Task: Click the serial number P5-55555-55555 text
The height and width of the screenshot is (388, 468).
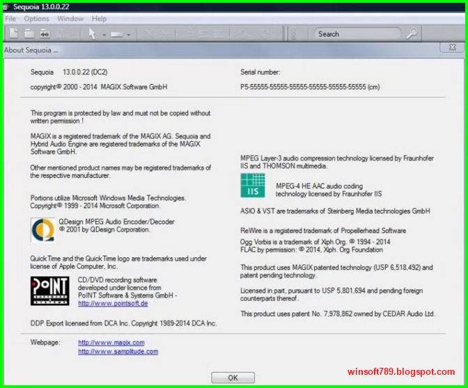Action: pyautogui.click(x=310, y=87)
